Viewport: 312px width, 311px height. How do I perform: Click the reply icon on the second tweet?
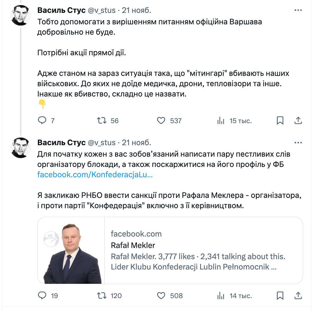[x=42, y=296]
